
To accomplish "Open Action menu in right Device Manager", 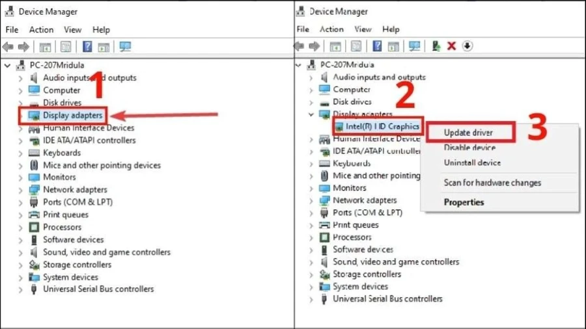I will point(331,29).
